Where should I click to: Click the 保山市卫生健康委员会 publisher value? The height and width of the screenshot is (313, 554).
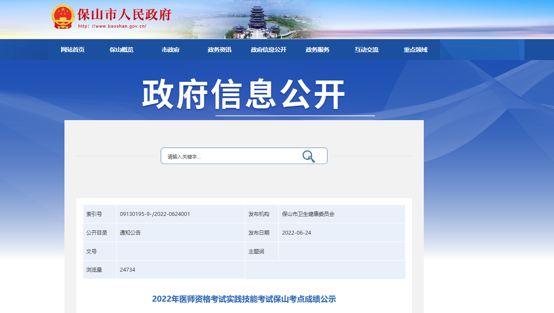(308, 214)
